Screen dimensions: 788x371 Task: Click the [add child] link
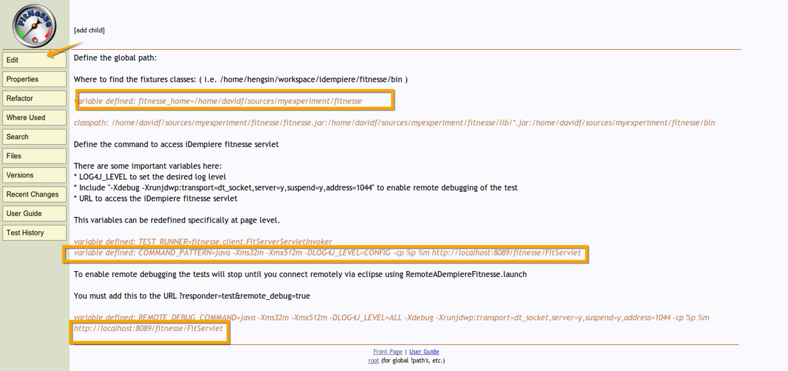[89, 30]
